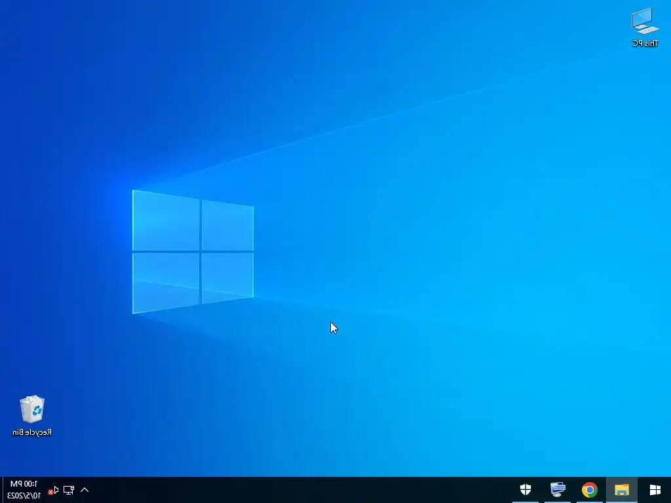Viewport: 671px width, 503px height.
Task: Open Windows Security shield on taskbar
Action: (526, 490)
